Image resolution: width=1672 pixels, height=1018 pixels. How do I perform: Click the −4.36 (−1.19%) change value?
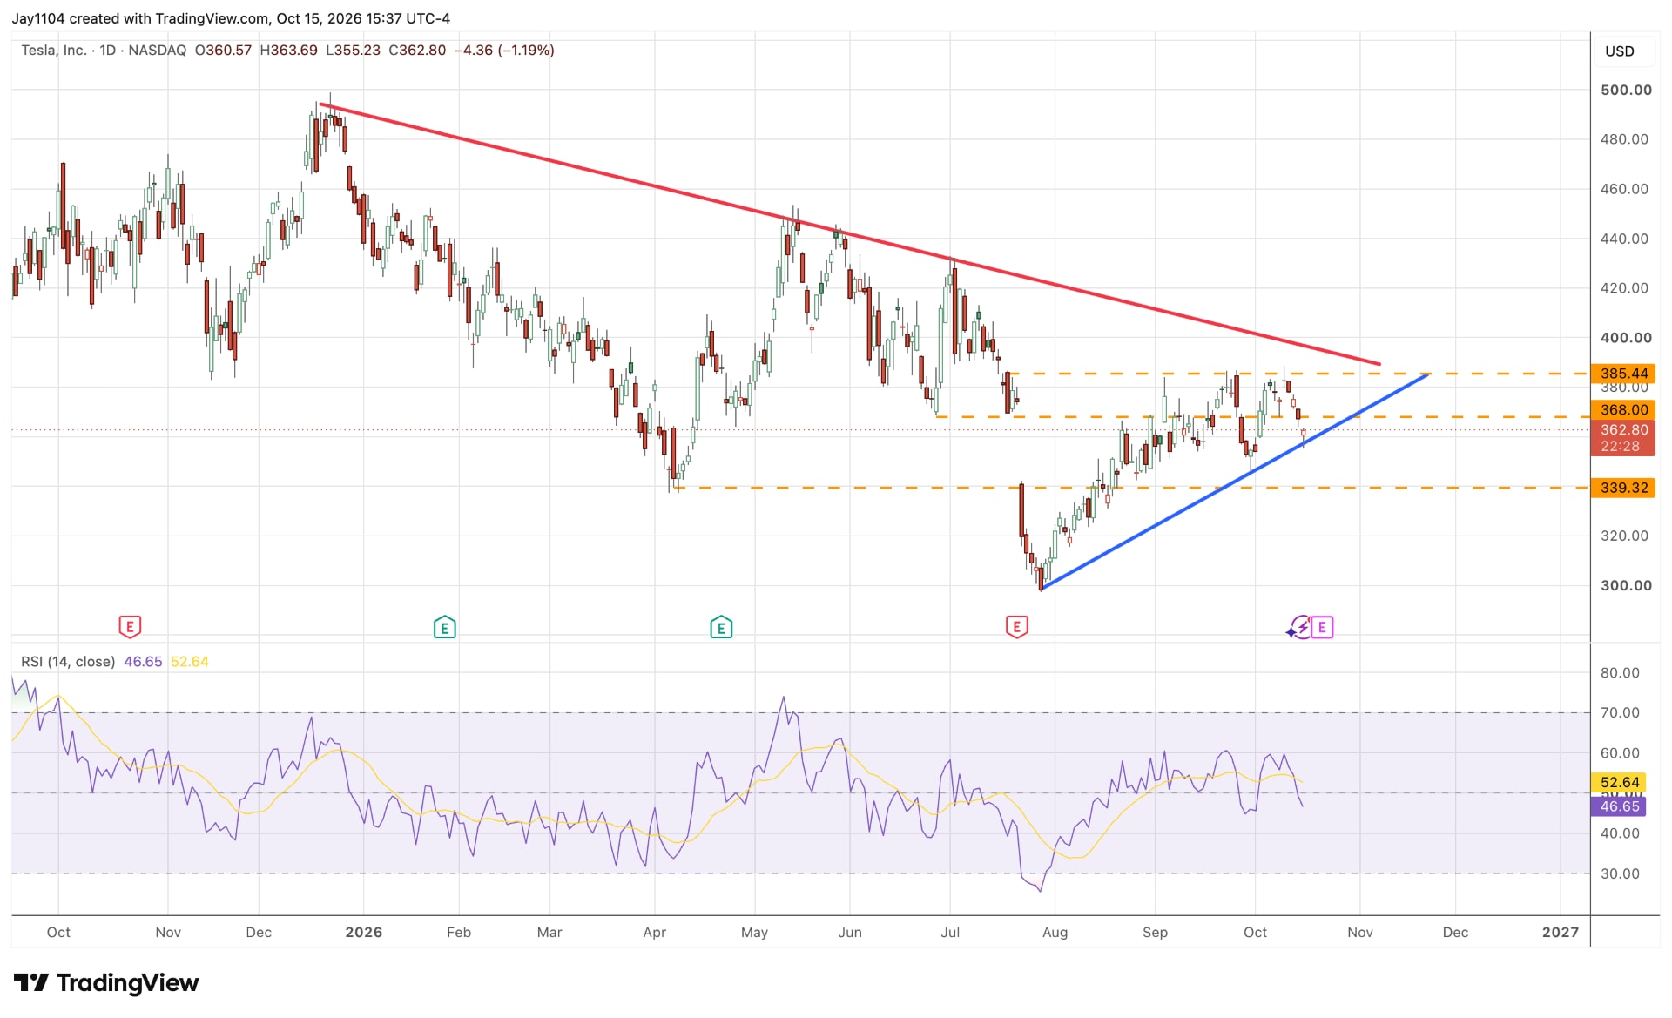(504, 51)
